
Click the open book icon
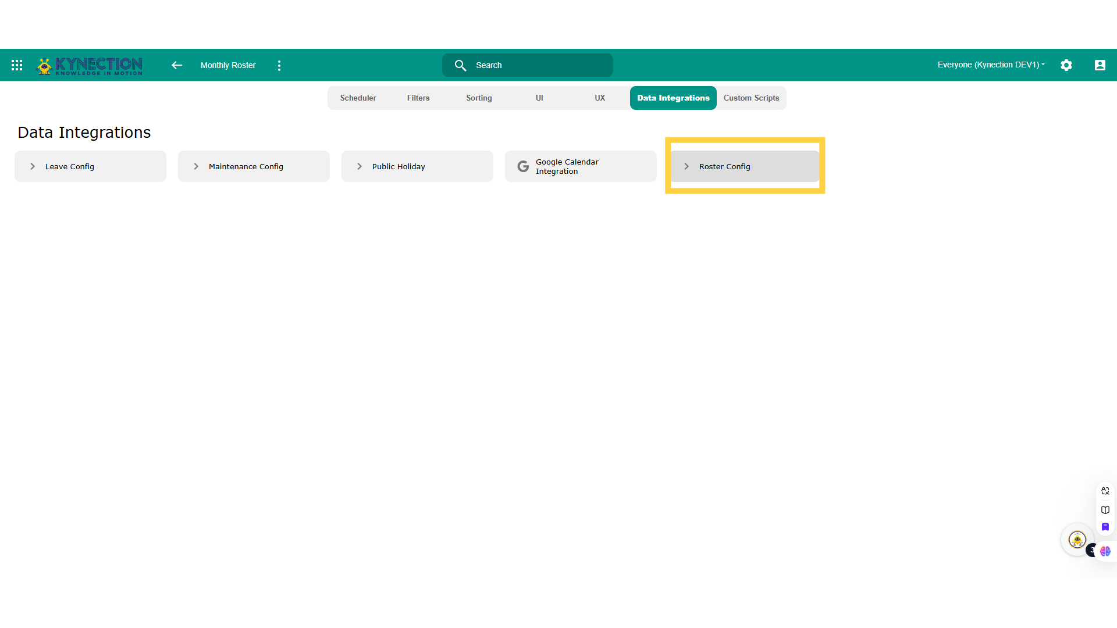[1105, 510]
